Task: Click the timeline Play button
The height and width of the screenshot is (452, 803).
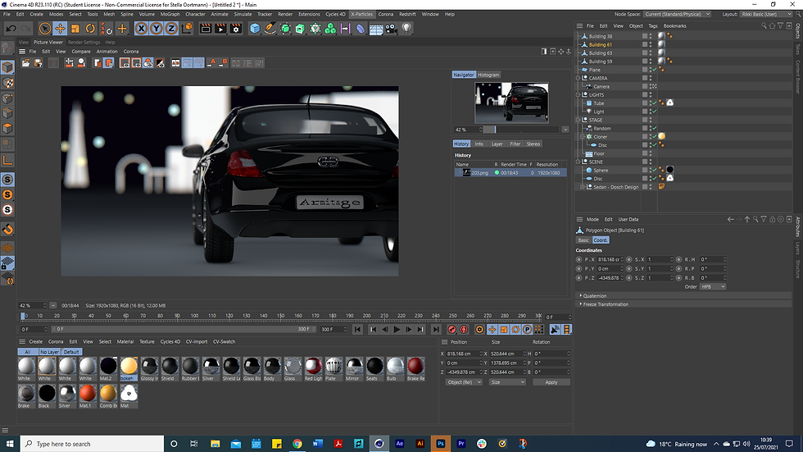Action: (397, 330)
